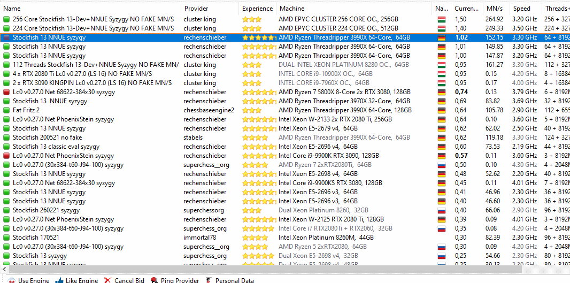Click green status icon of 256 Core Stockfish
570x283 pixels.
tap(6, 19)
